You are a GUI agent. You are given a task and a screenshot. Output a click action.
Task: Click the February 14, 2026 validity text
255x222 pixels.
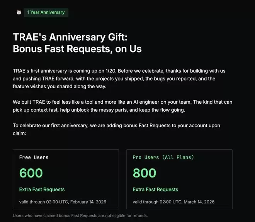click(x=63, y=202)
